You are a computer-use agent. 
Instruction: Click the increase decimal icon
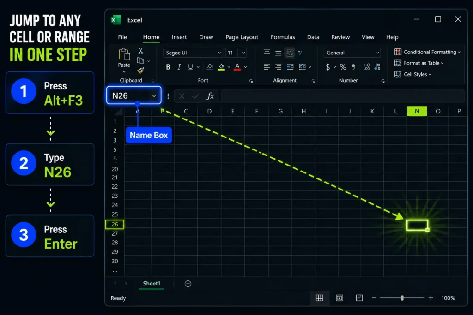click(x=366, y=67)
